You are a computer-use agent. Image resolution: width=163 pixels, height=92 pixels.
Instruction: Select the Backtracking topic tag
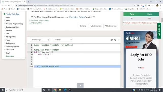10,43
